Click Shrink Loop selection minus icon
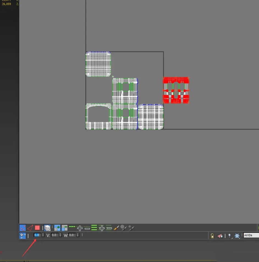259x262 pixels. [x=87, y=228]
